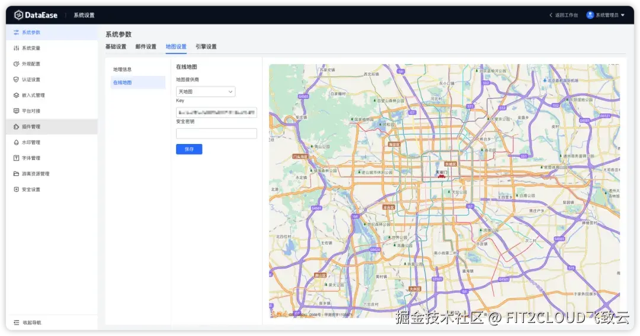Open 游离资源管理 in the sidebar
This screenshot has width=640, height=336.
(x=52, y=174)
